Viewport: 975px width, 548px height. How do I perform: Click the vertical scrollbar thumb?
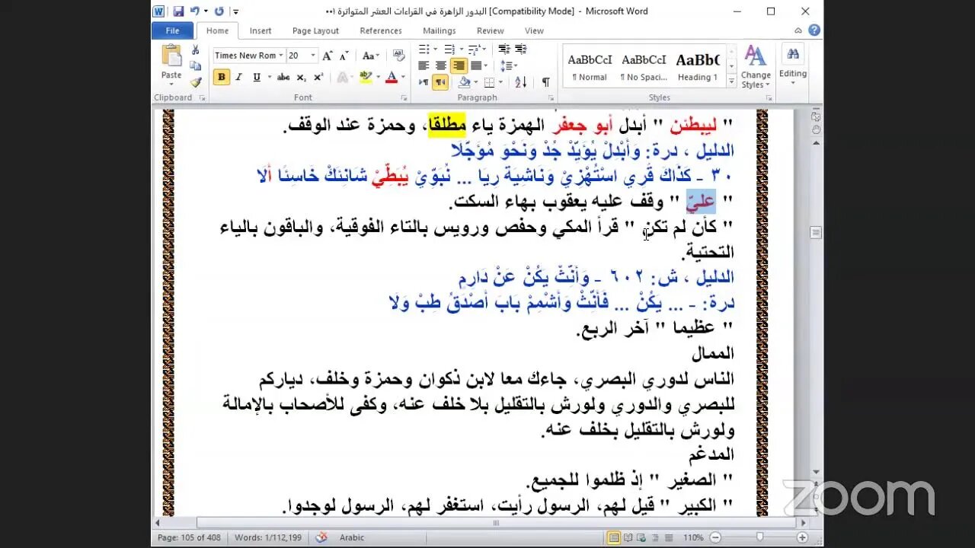(x=816, y=232)
